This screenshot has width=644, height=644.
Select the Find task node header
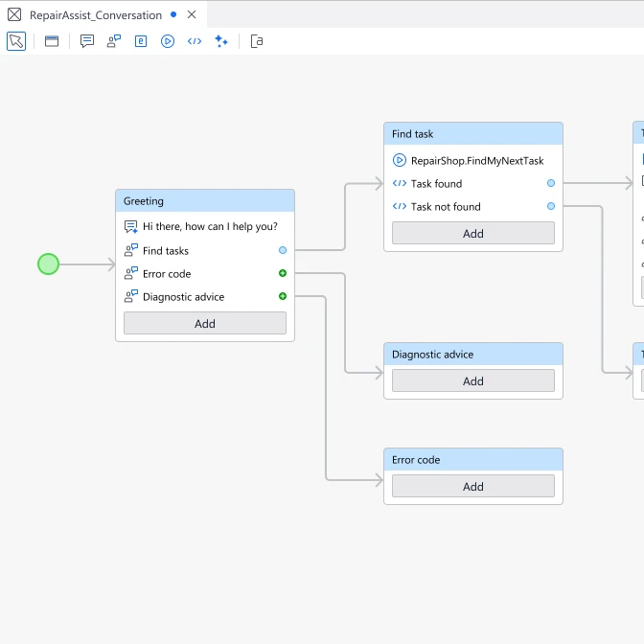(x=473, y=134)
